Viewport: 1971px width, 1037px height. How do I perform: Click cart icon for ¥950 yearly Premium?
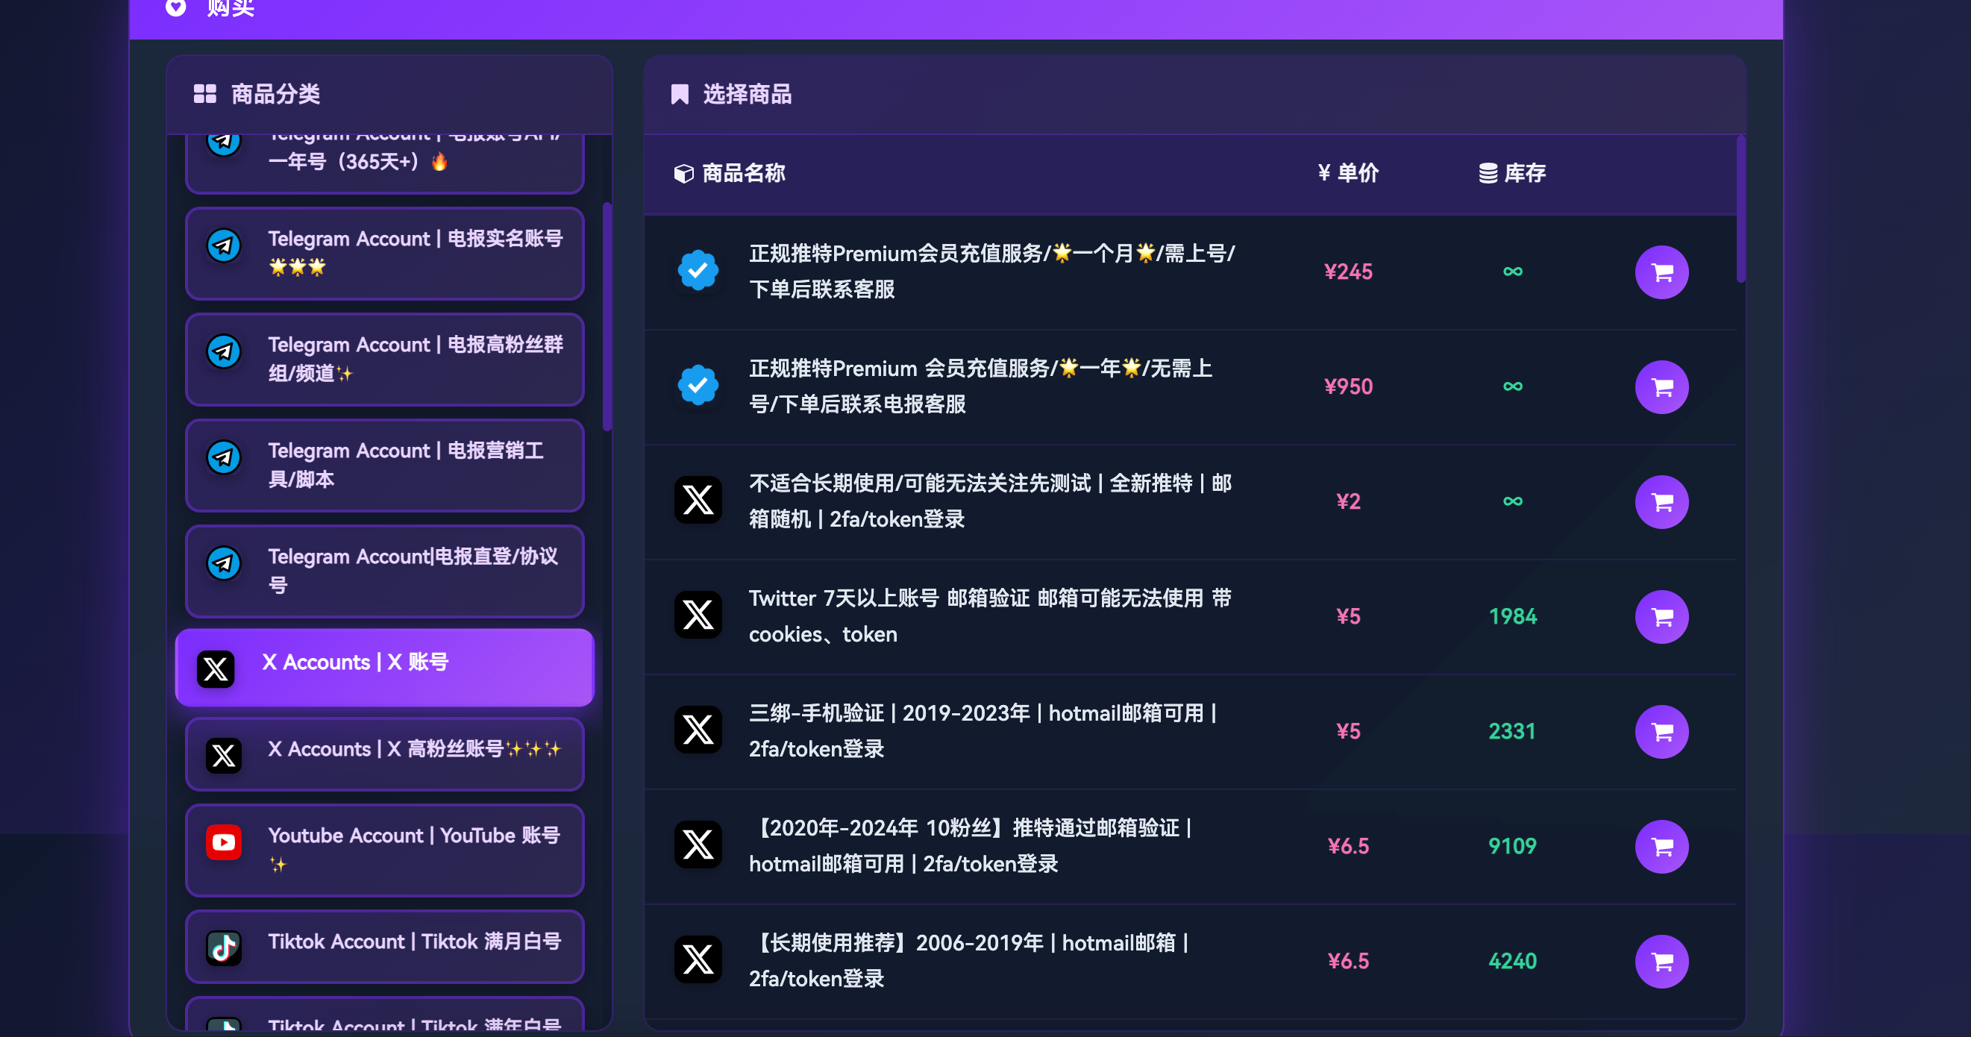[1661, 387]
